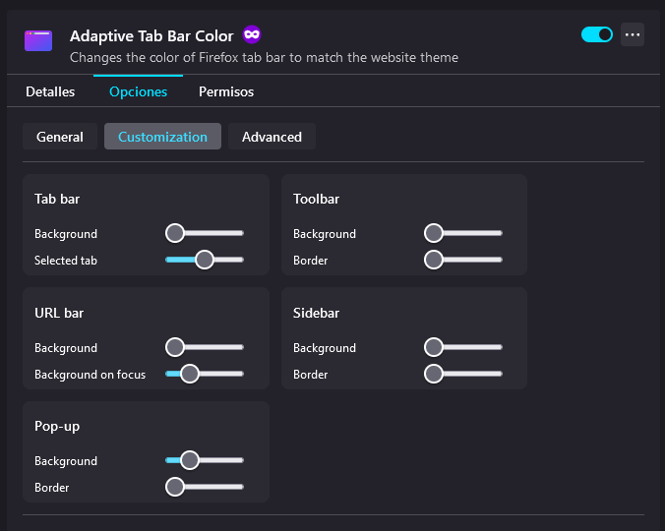Open the Permisos tab

coord(226,91)
